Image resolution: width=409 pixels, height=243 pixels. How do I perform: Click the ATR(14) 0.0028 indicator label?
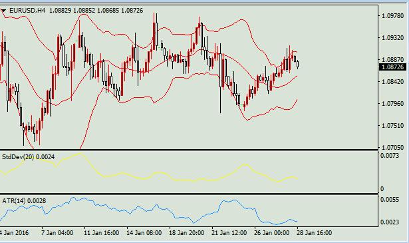[24, 200]
